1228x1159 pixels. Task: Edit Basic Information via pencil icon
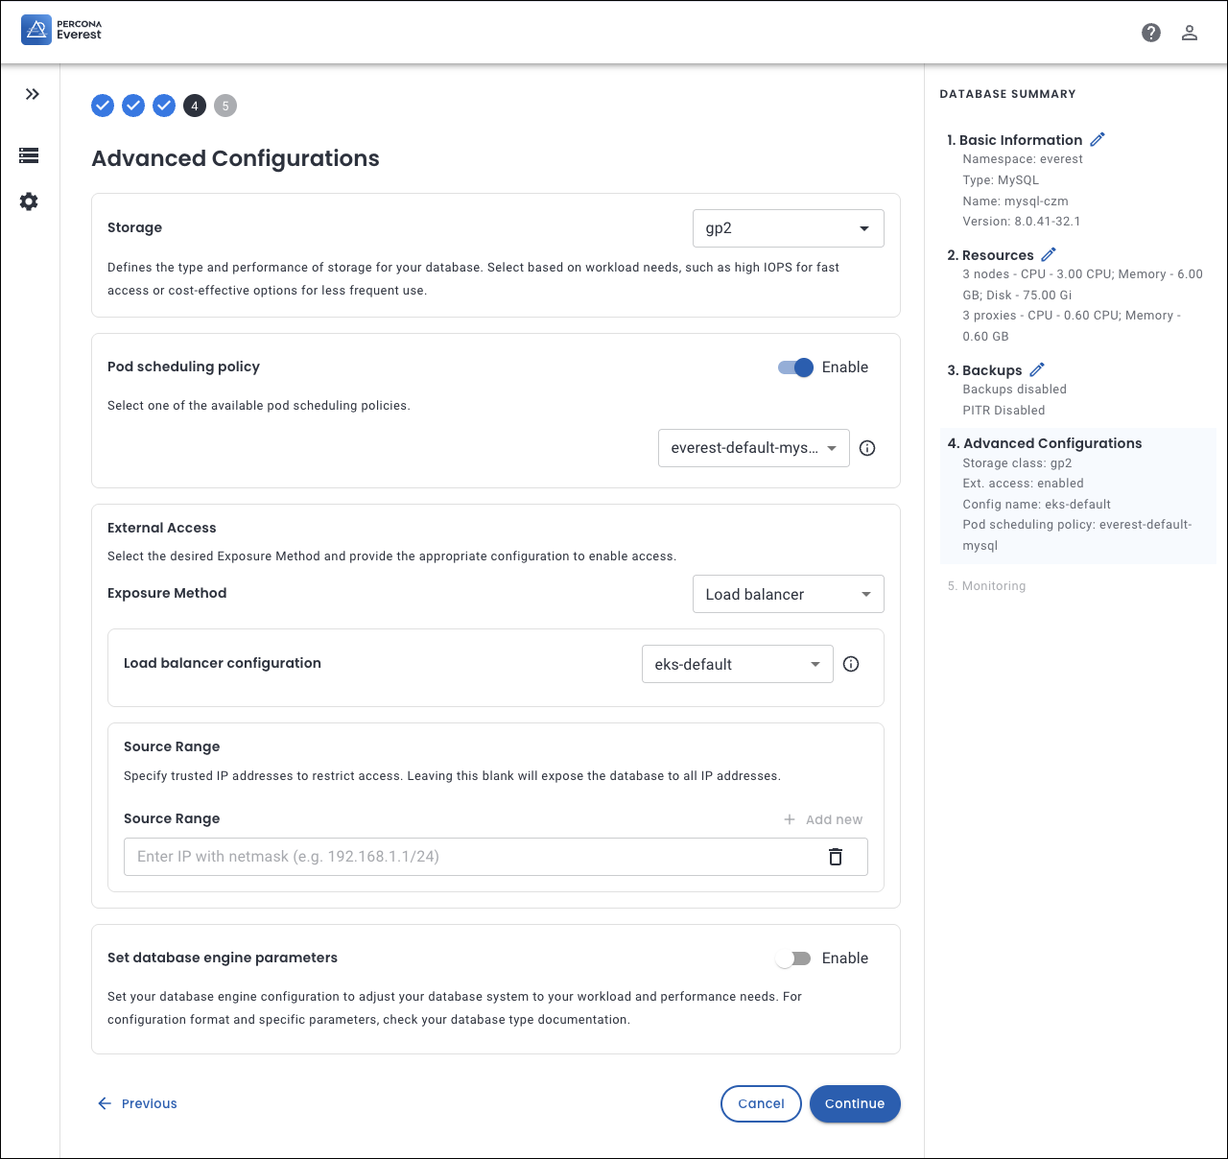tap(1098, 139)
